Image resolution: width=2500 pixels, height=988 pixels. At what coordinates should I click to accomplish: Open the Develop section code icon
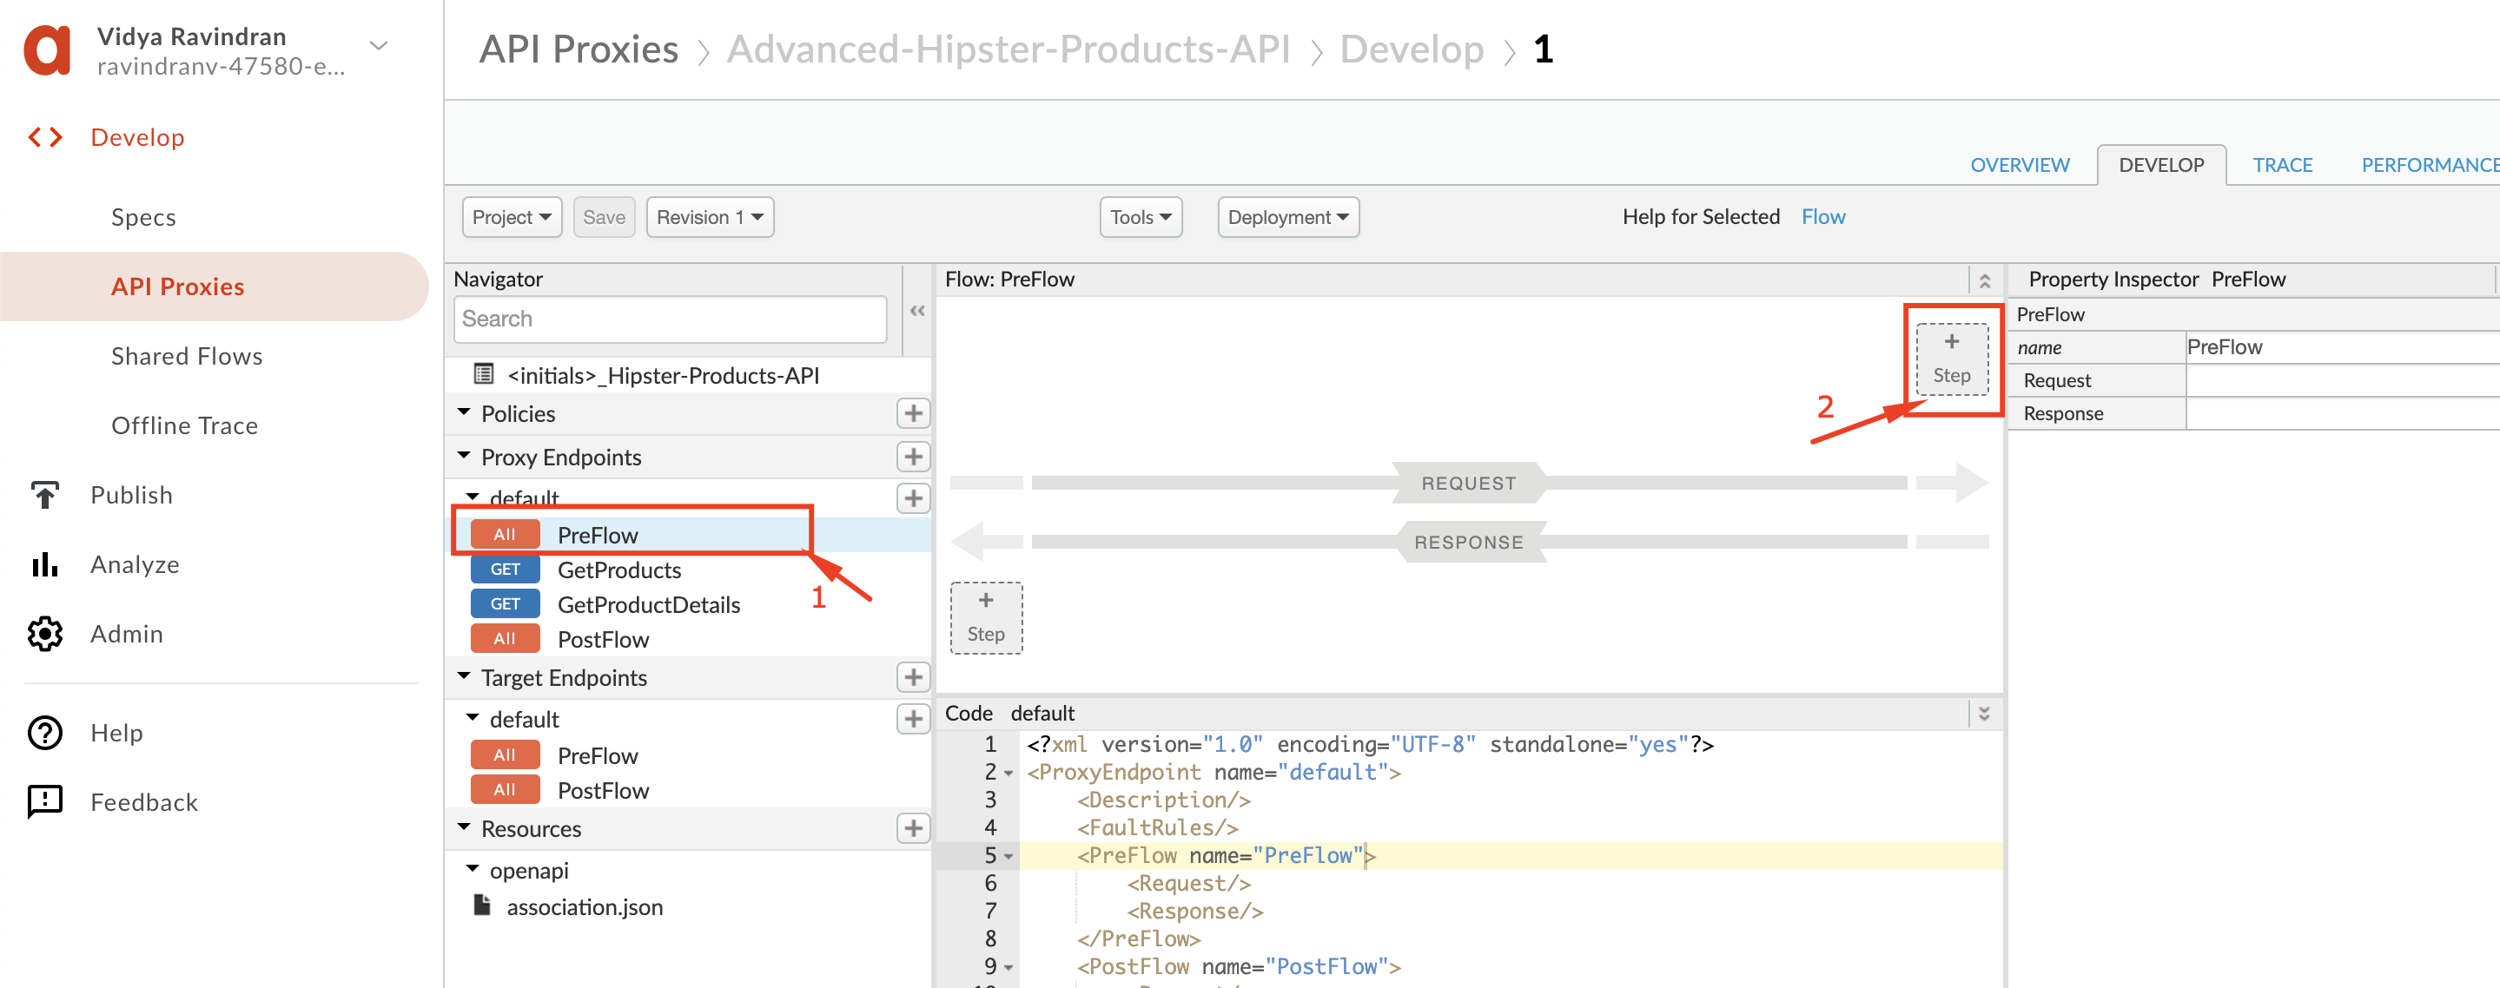46,138
